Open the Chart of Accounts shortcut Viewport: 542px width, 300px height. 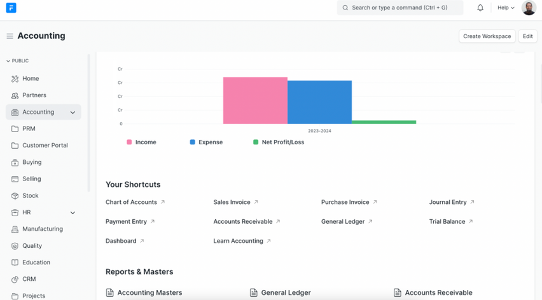point(131,202)
